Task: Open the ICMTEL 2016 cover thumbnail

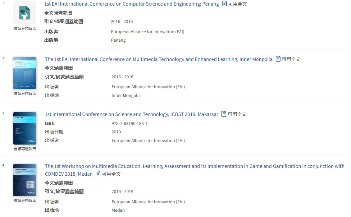Action: (x=25, y=73)
